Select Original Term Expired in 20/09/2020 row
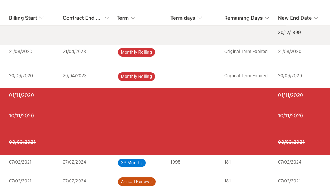 (246, 76)
